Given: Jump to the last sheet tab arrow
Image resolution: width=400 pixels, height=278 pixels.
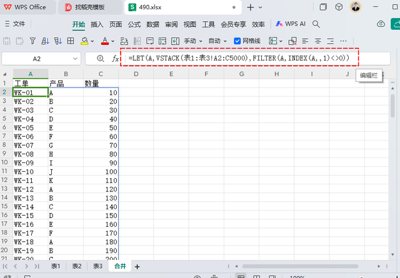Looking at the screenshot, I should pyautogui.click(x=37, y=266).
